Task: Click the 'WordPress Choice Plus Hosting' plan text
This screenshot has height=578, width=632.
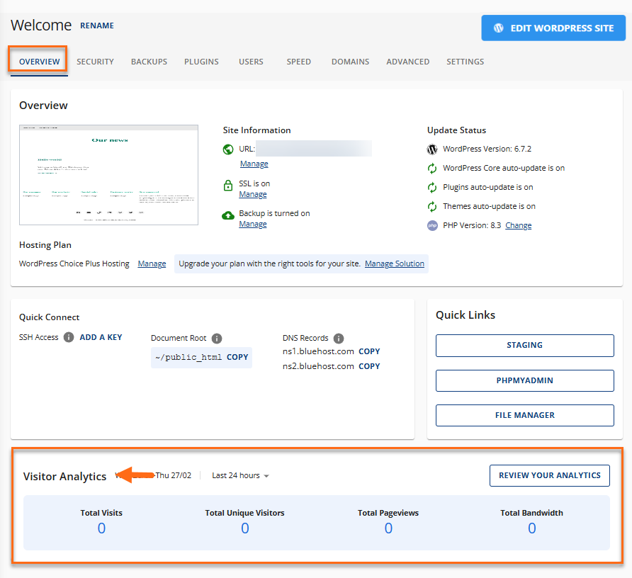Action: (74, 263)
